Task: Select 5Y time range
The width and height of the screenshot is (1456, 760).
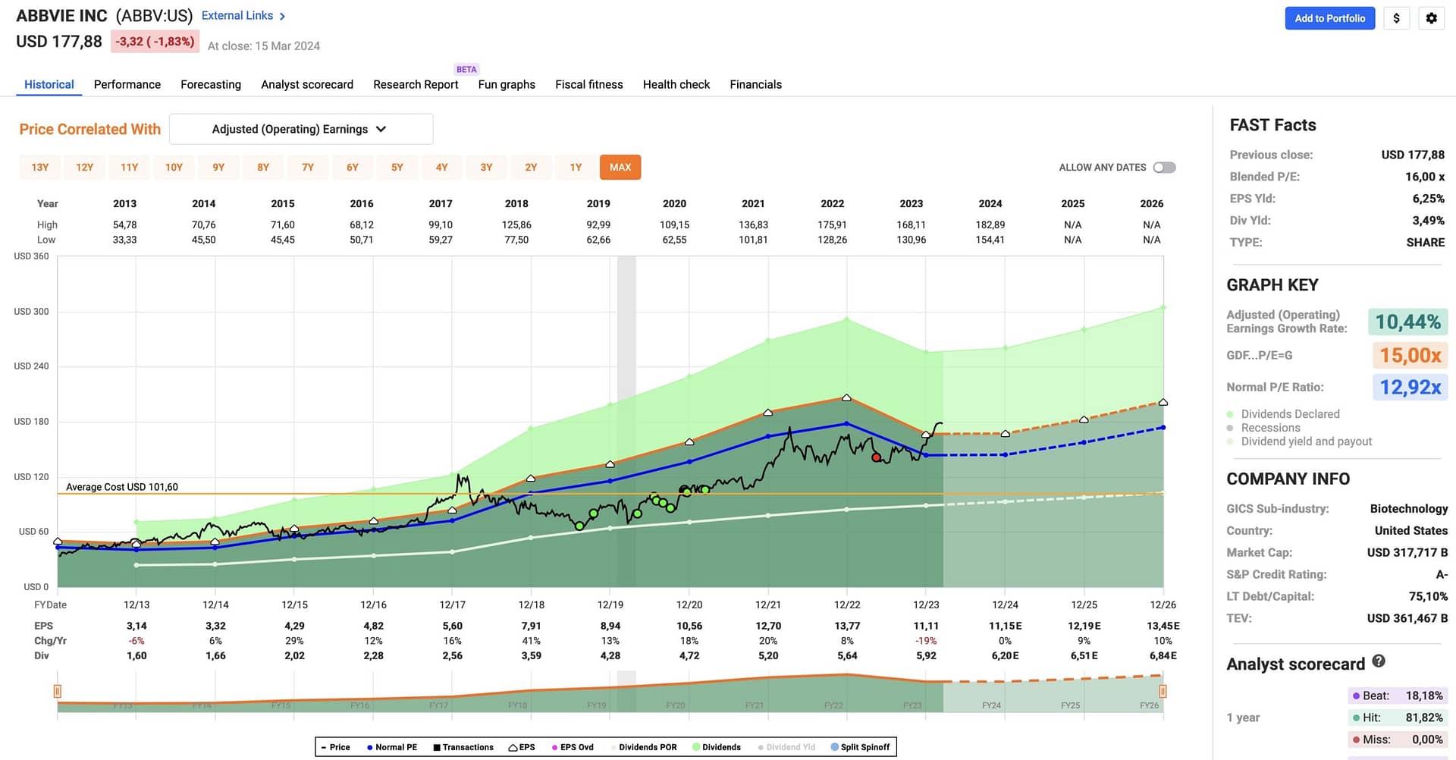Action: point(397,168)
